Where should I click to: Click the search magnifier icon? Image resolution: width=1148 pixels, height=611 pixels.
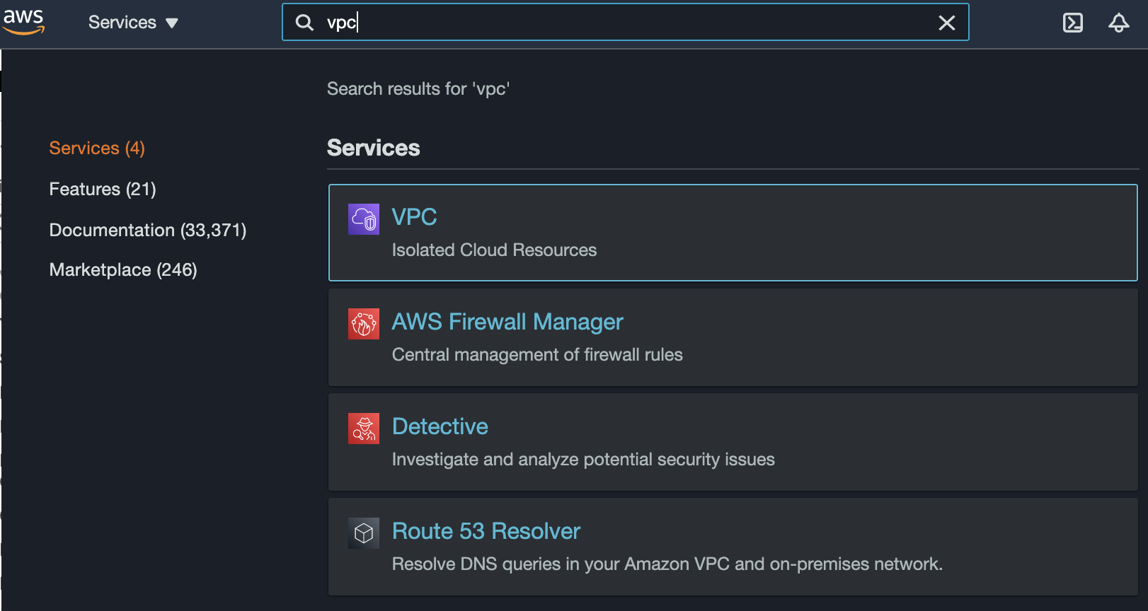(304, 23)
